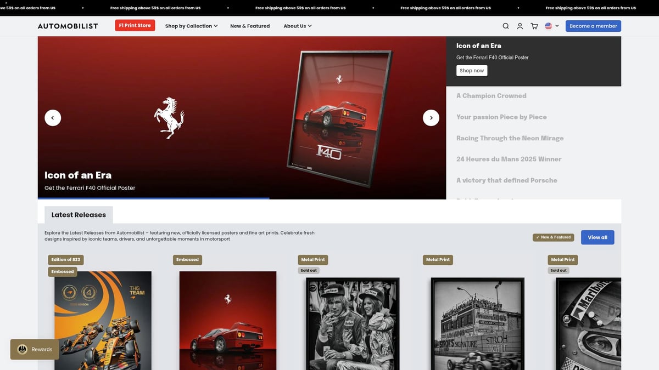Open the McLaren orange poster thumbnail

(103, 321)
